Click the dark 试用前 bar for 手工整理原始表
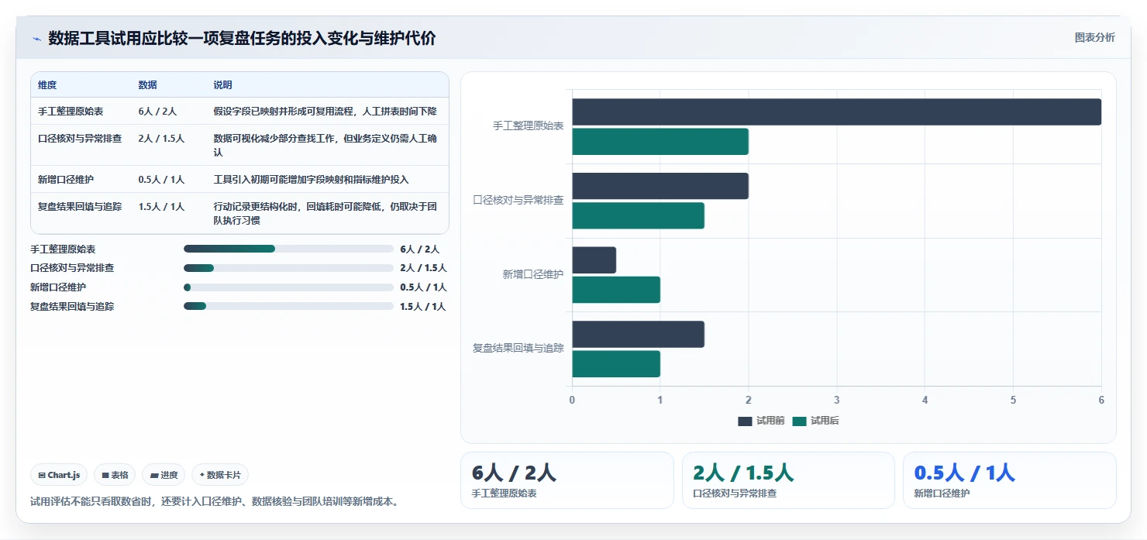The image size is (1147, 540). [836, 112]
